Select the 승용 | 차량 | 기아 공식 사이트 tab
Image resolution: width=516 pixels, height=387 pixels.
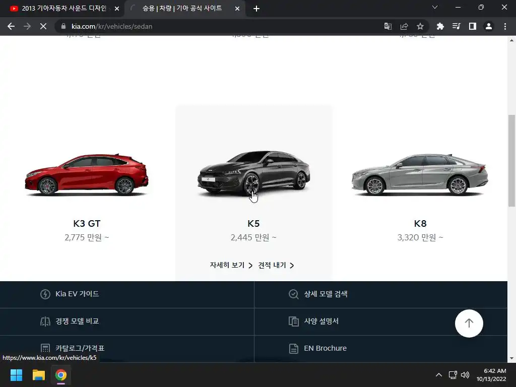tap(182, 9)
